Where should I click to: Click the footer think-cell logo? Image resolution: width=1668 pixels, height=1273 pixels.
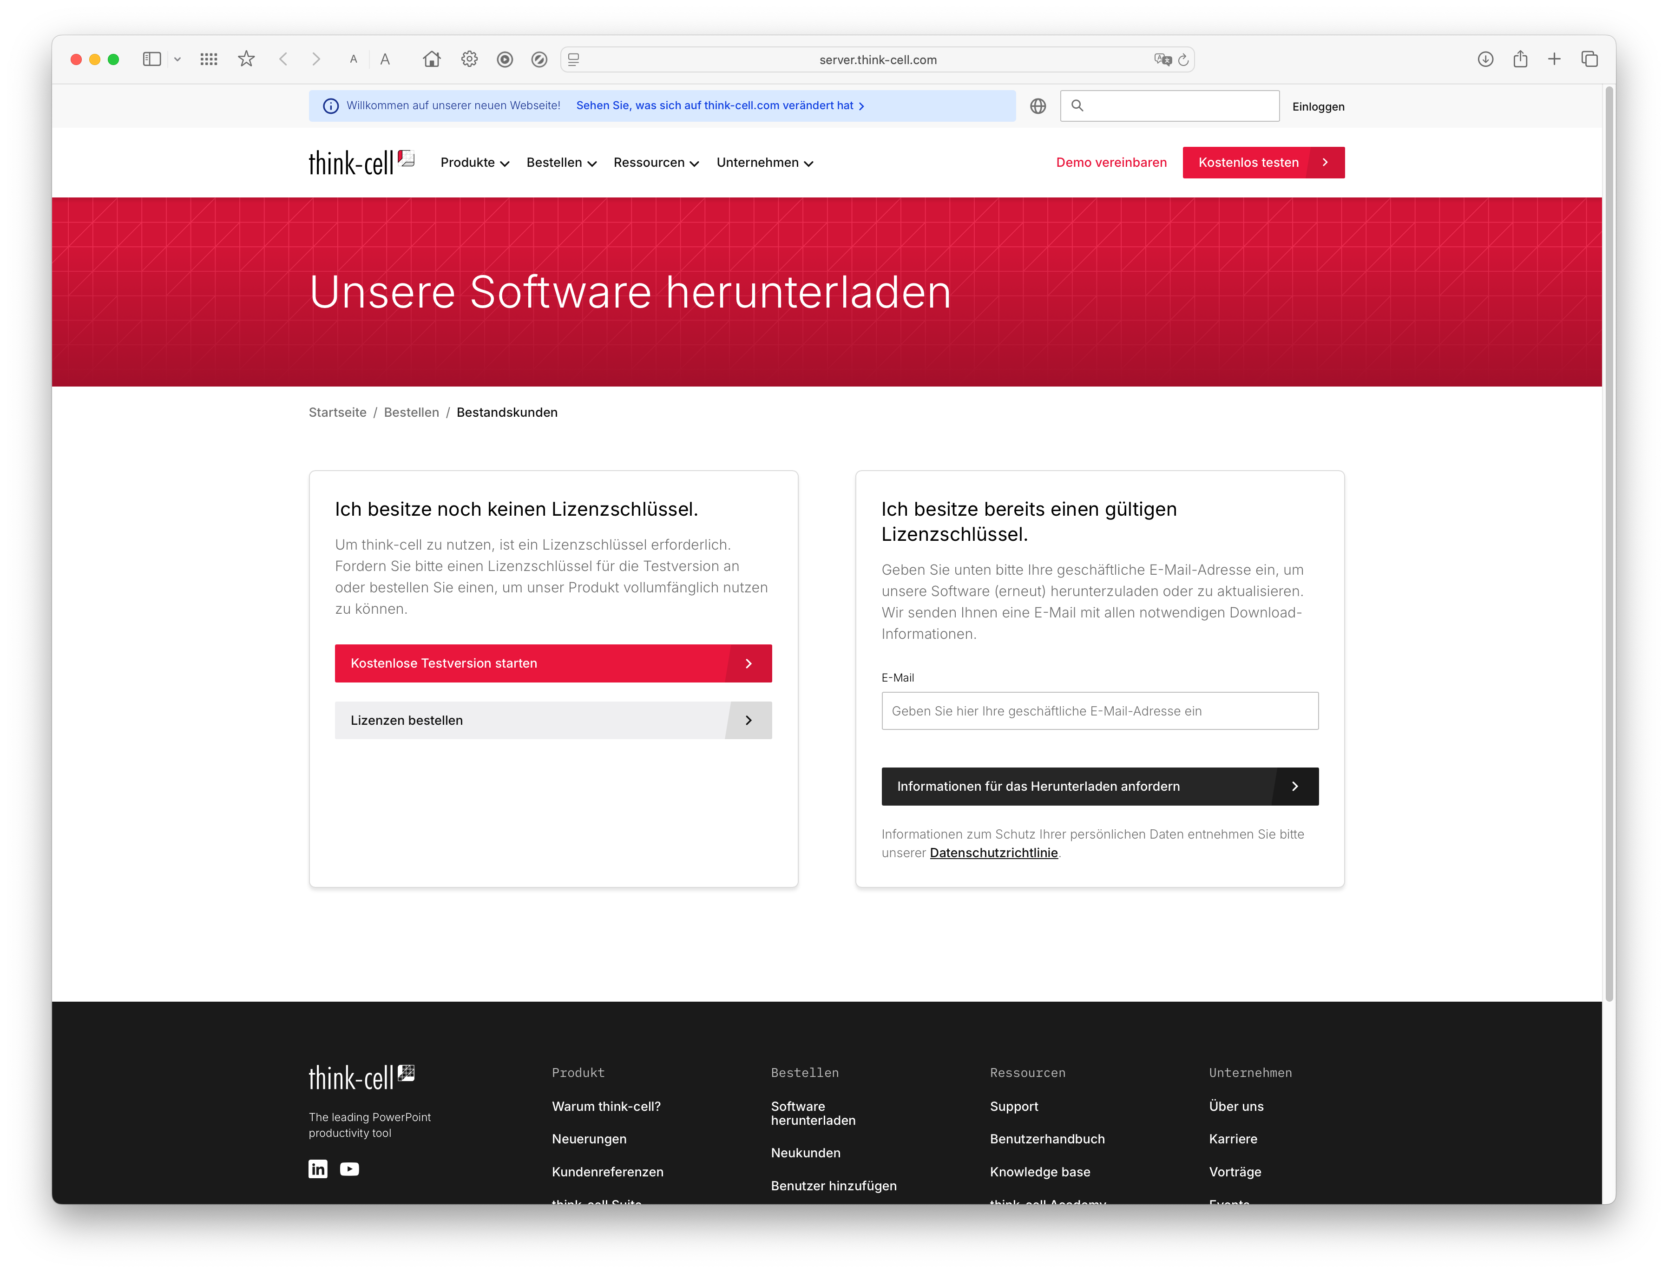tap(361, 1077)
